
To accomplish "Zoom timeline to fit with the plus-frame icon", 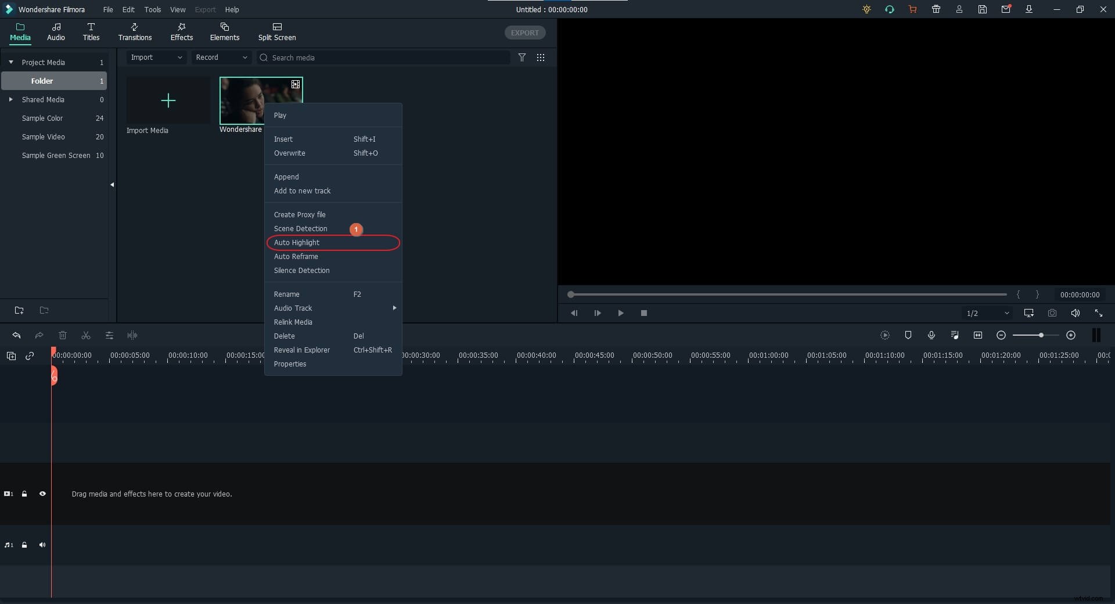I will coord(978,335).
